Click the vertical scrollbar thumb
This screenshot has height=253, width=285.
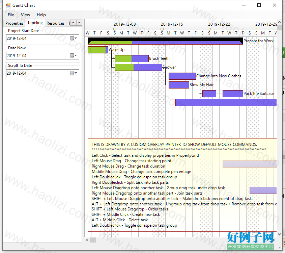[279, 27]
